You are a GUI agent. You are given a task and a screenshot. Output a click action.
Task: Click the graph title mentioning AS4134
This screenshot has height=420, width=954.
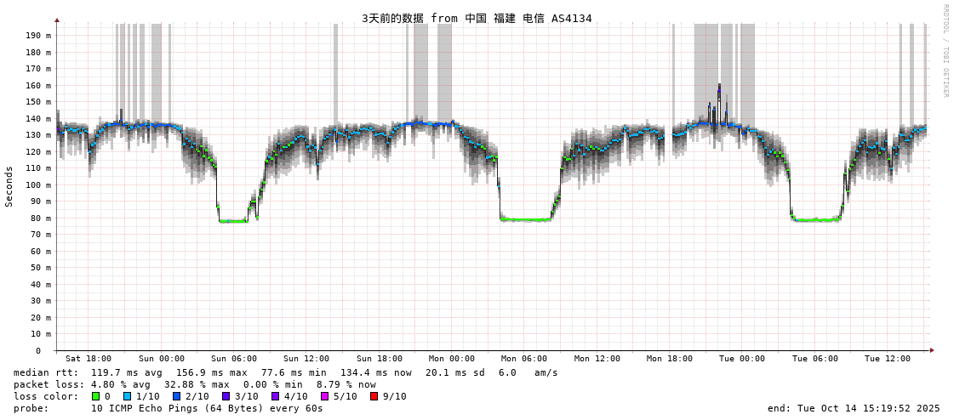pyautogui.click(x=477, y=18)
